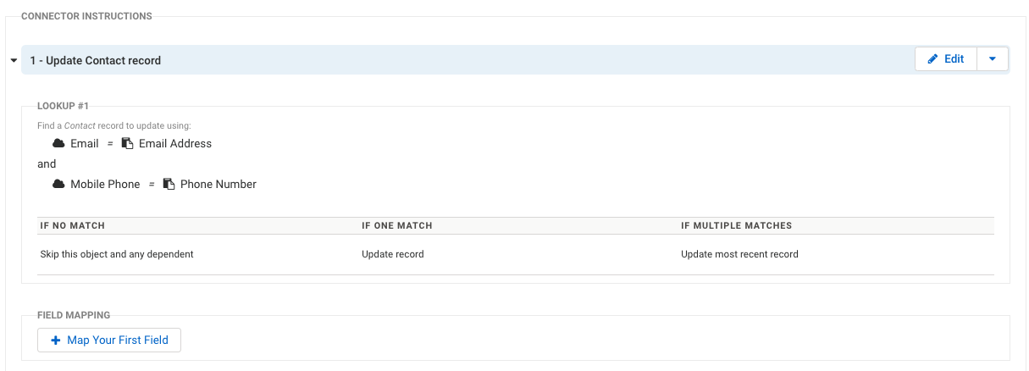Screen dimensions: 1029x371
Task: Click the 'IF ONE MATCH' column header
Action: coord(397,226)
